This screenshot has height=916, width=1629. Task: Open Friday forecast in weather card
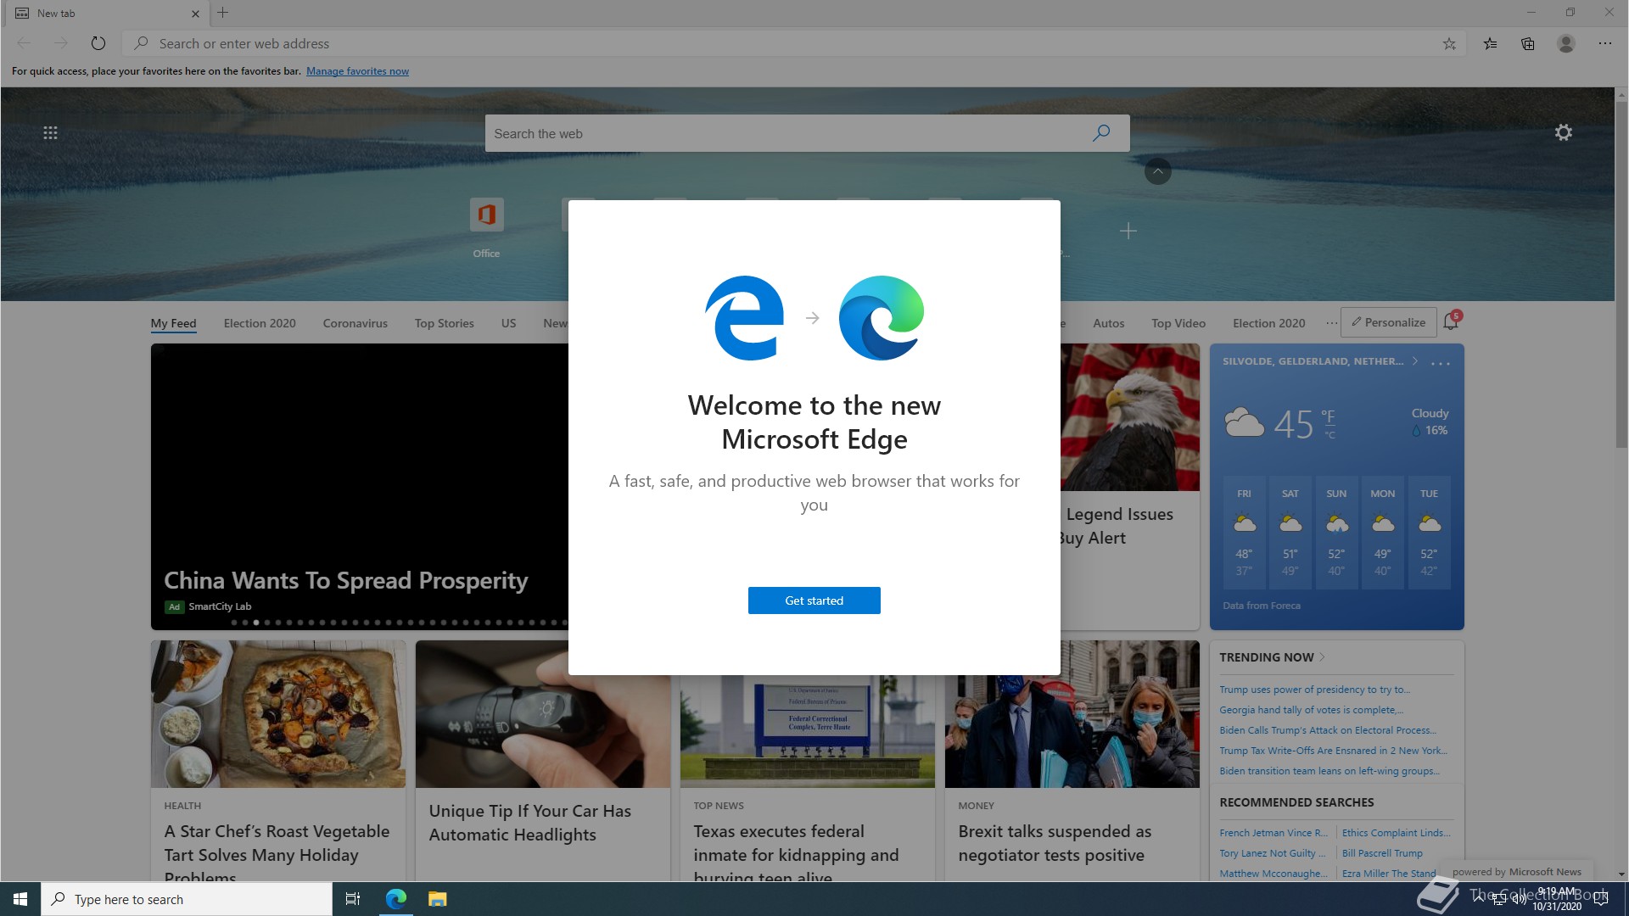(x=1244, y=533)
